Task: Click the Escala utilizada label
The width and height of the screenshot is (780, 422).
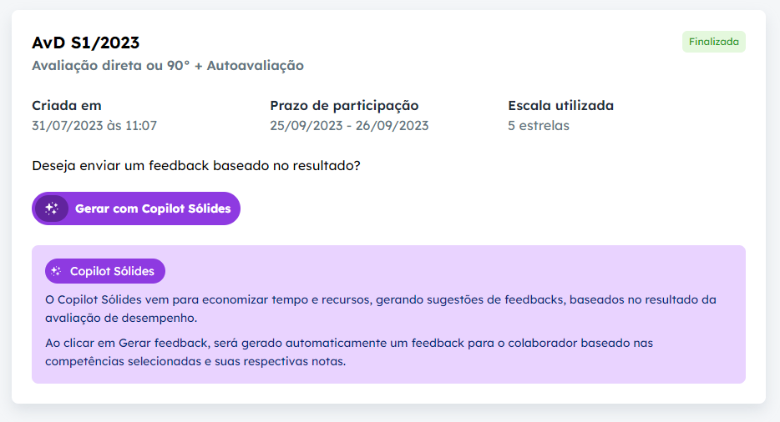Action: [560, 105]
